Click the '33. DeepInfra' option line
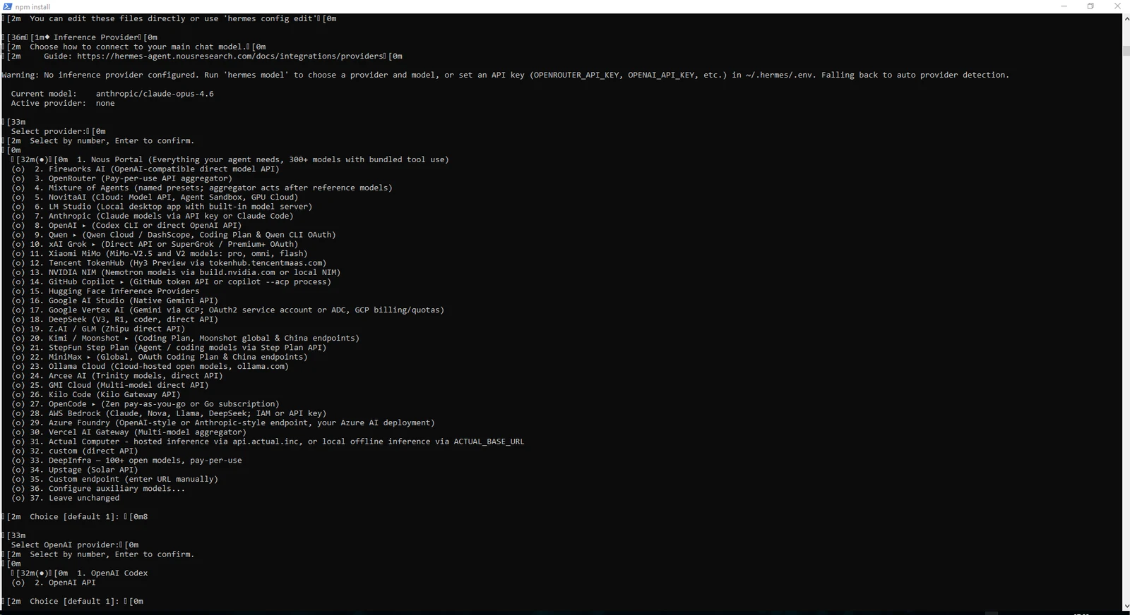 [126, 461]
